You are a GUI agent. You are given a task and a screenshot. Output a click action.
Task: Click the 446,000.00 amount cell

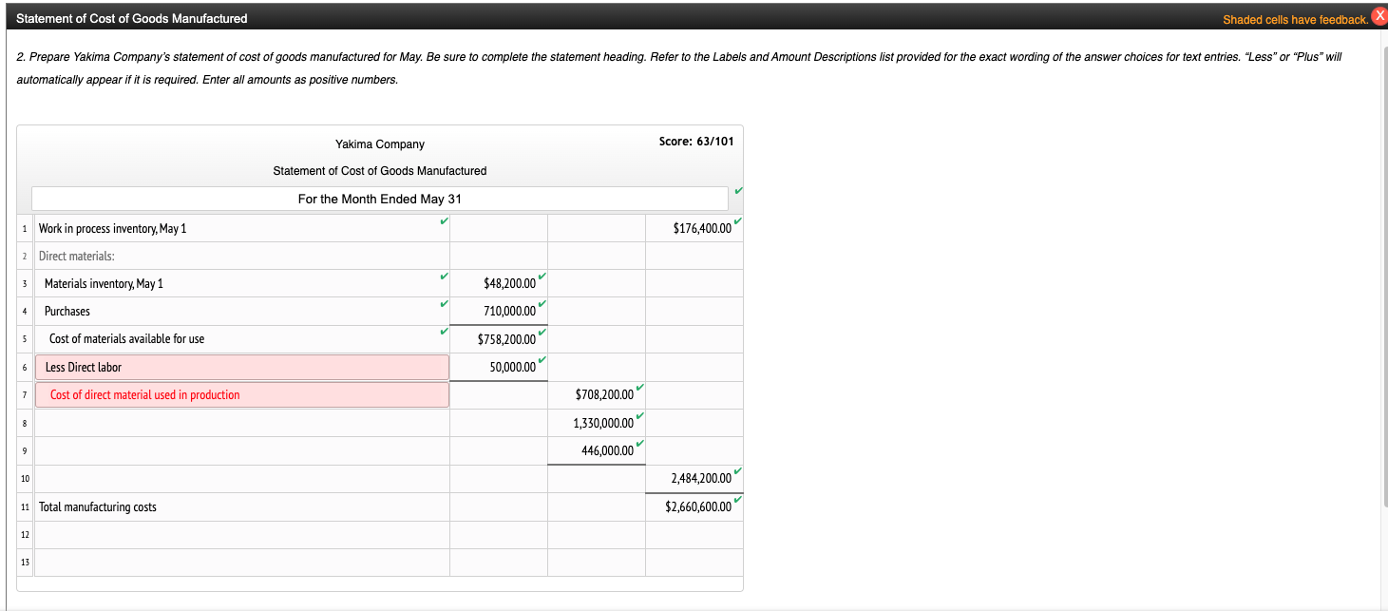point(597,450)
